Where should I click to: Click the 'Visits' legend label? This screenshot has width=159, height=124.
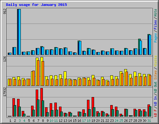(x=155, y=61)
